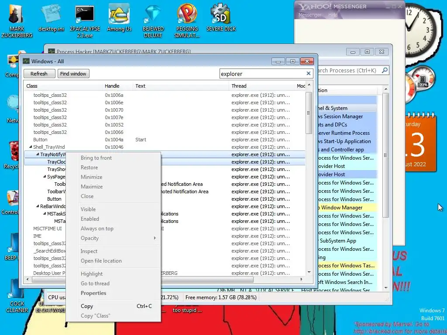
Task: Open Messenger menu in Yahoo Messenger
Action: click(x=309, y=15)
